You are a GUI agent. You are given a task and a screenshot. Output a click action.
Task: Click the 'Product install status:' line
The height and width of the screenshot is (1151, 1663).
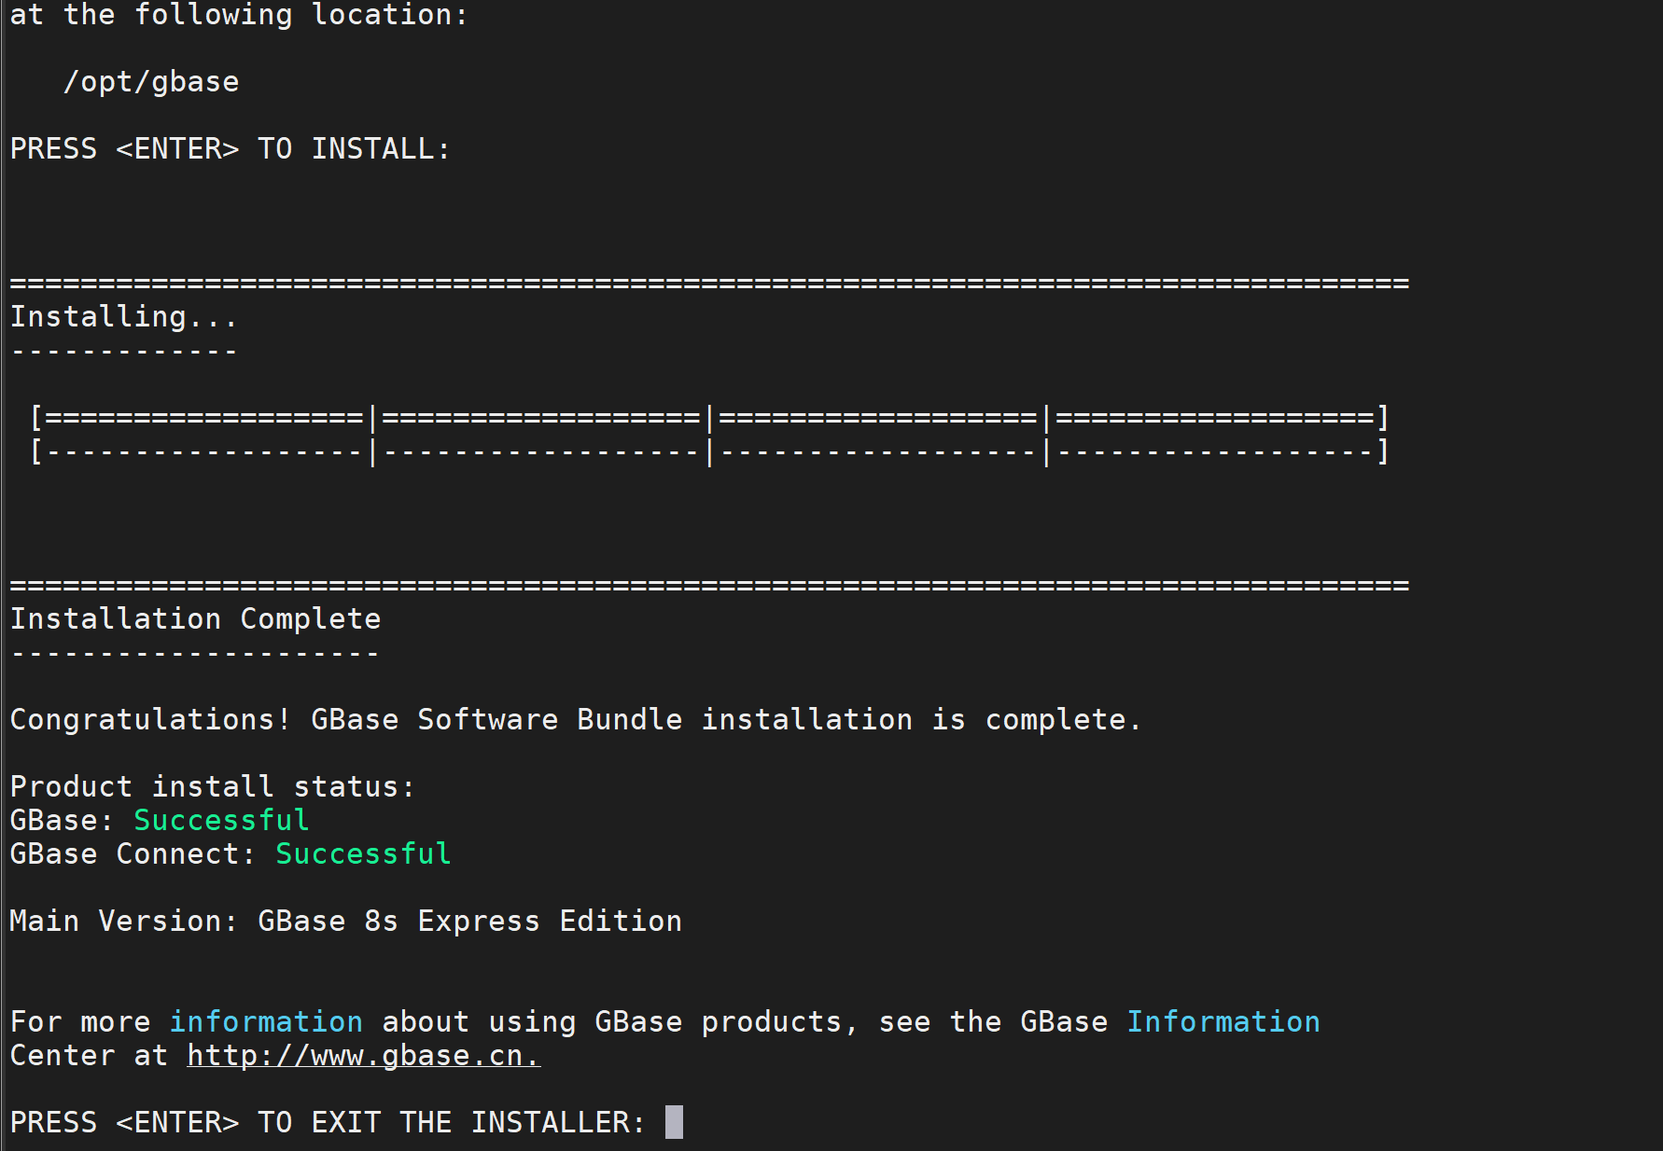(x=213, y=787)
